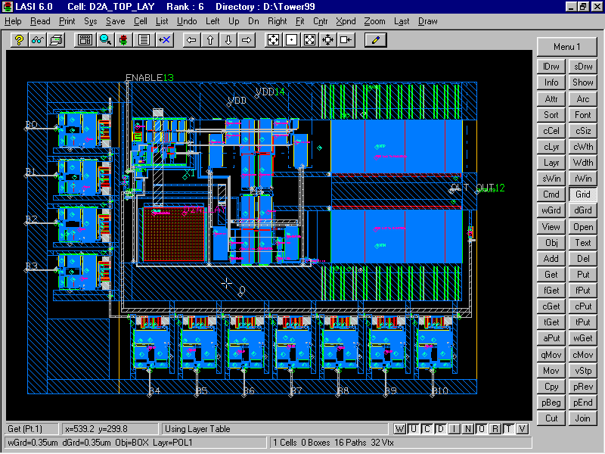Click the Layr button in side panel
Image resolution: width=605 pixels, height=454 pixels.
(x=551, y=163)
